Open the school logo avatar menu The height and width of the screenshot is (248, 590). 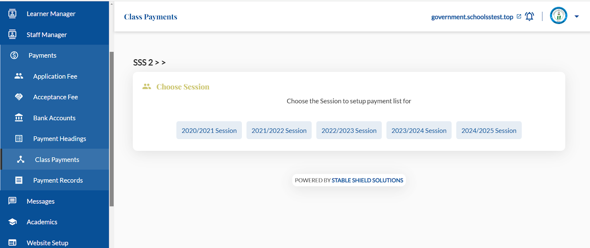(559, 16)
